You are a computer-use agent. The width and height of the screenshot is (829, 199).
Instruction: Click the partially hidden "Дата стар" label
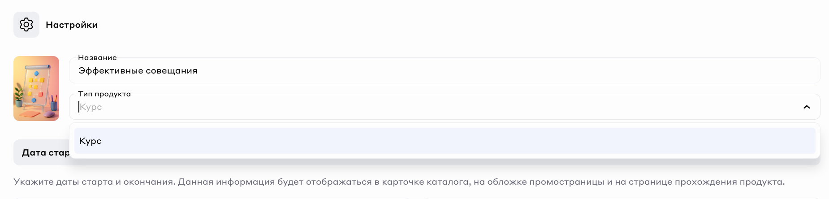[x=45, y=153]
